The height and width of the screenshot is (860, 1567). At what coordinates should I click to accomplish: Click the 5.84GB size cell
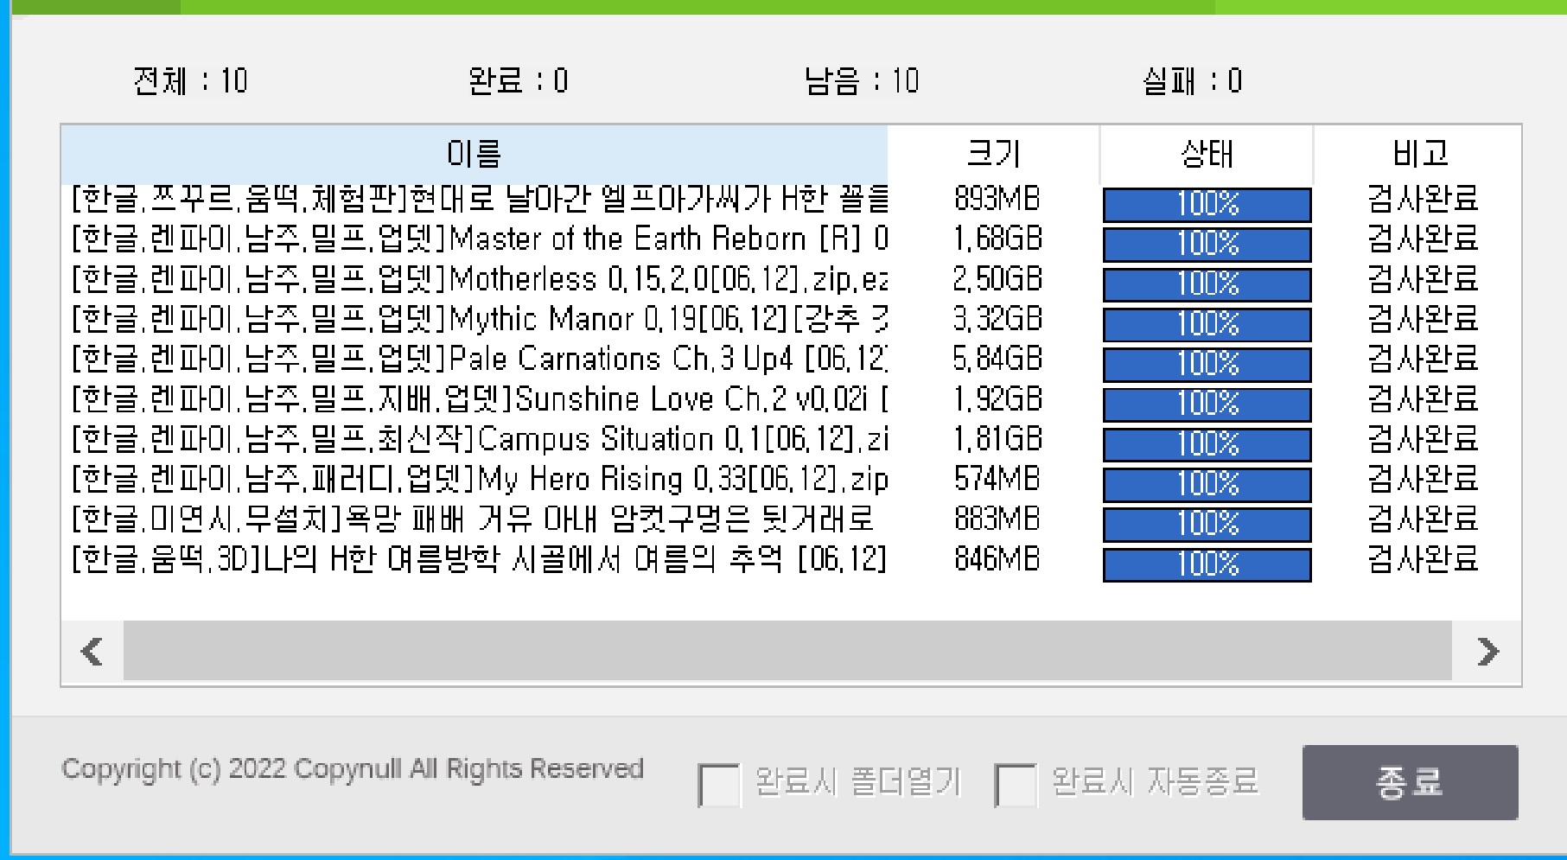point(997,359)
